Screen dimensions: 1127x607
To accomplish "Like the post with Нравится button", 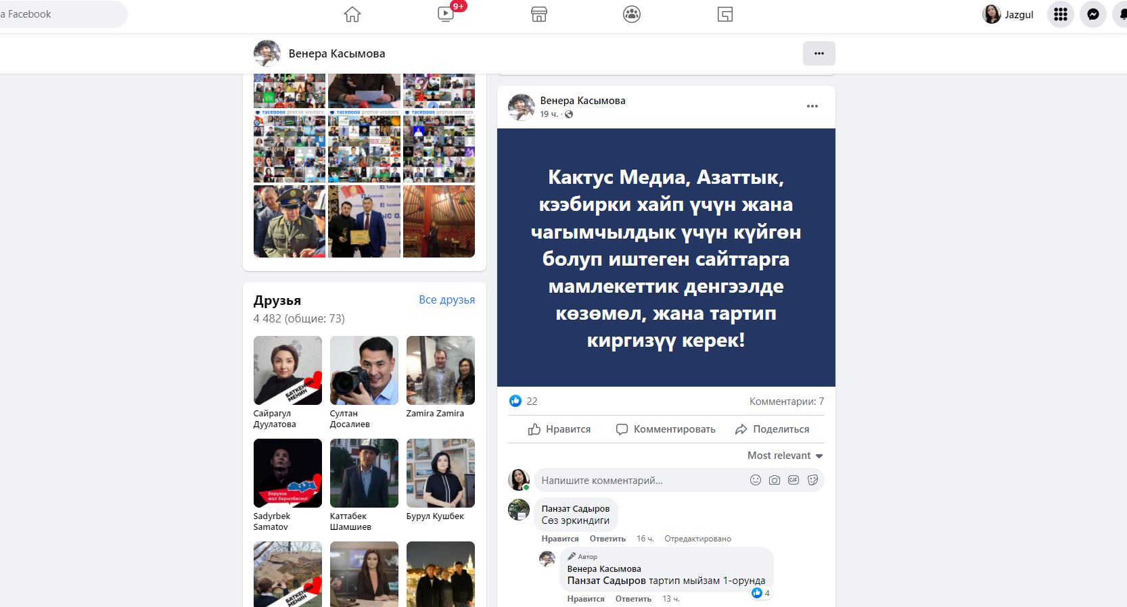I will pyautogui.click(x=559, y=429).
